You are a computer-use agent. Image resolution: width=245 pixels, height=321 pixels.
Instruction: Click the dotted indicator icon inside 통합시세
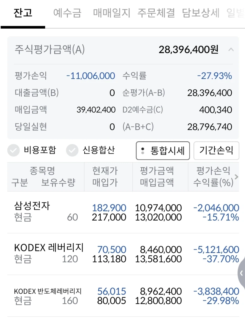142,150
